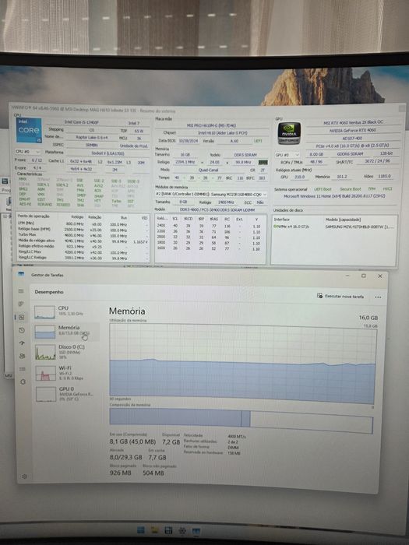The image size is (409, 545).
Task: Open the Settings gear icon on taskbar
Action: pos(182,531)
